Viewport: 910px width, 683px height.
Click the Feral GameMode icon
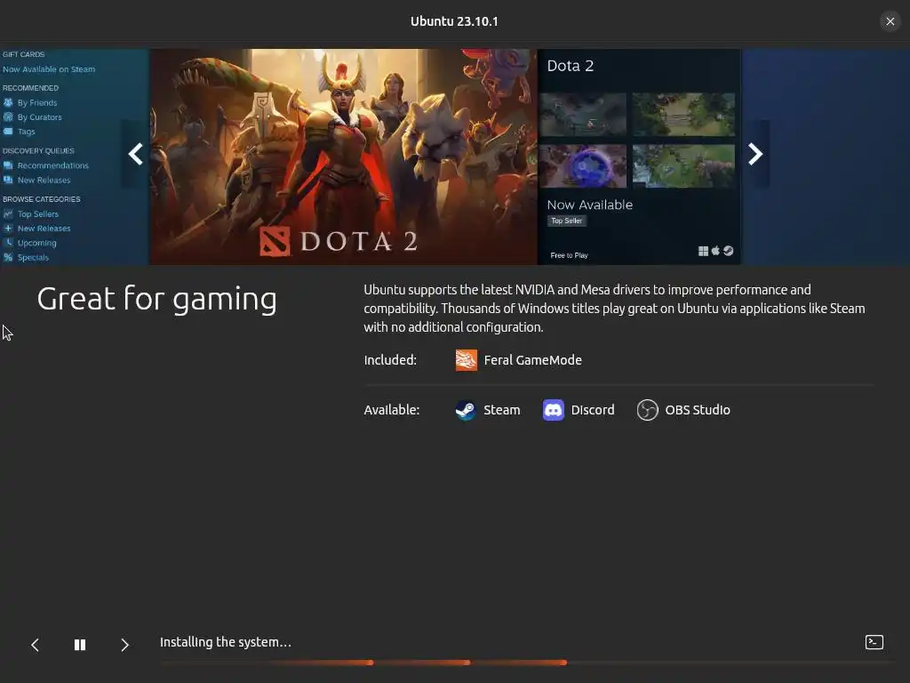pos(466,360)
